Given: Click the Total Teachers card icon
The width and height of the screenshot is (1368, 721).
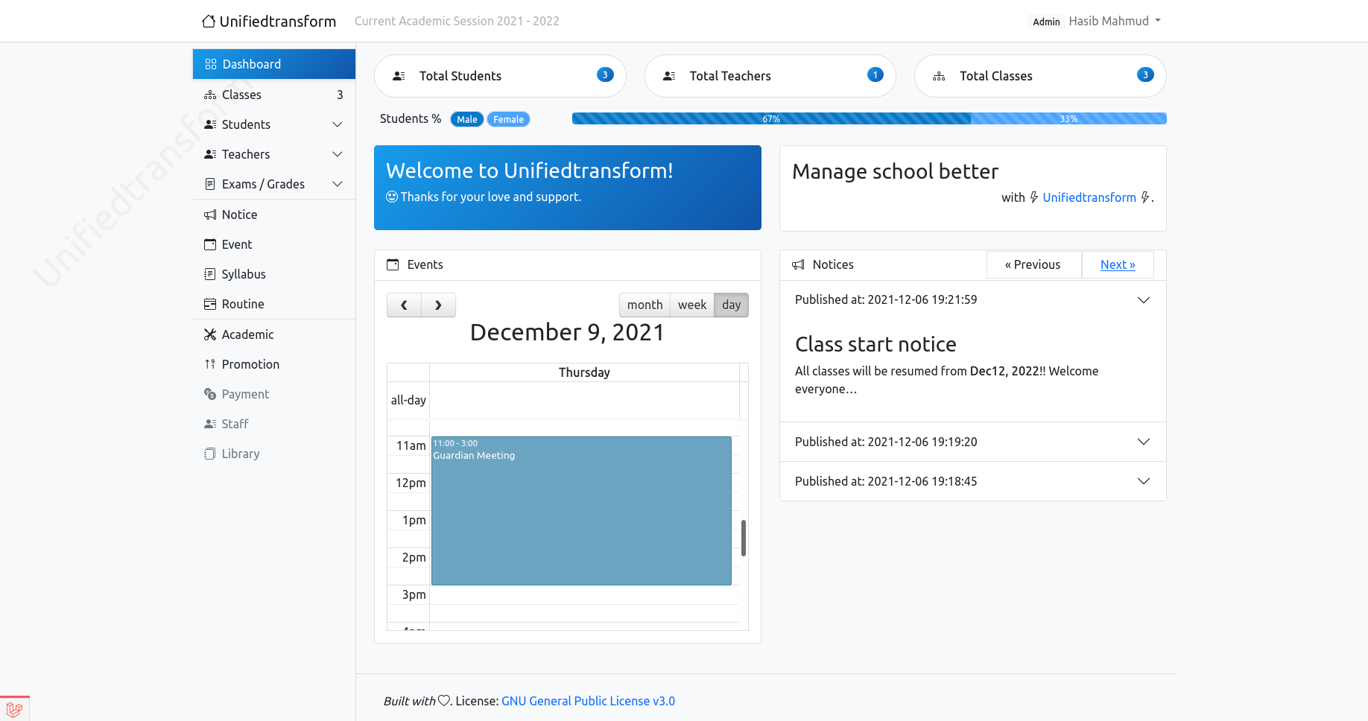Looking at the screenshot, I should click(669, 76).
